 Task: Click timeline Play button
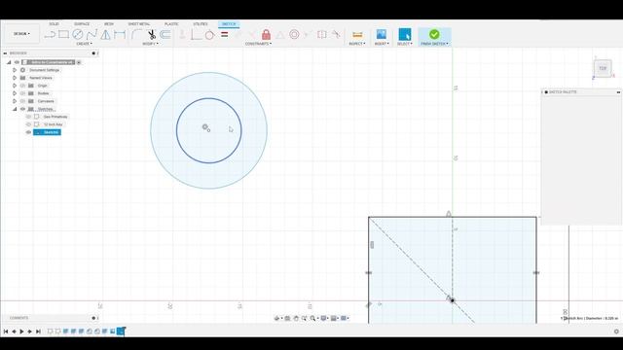point(21,332)
